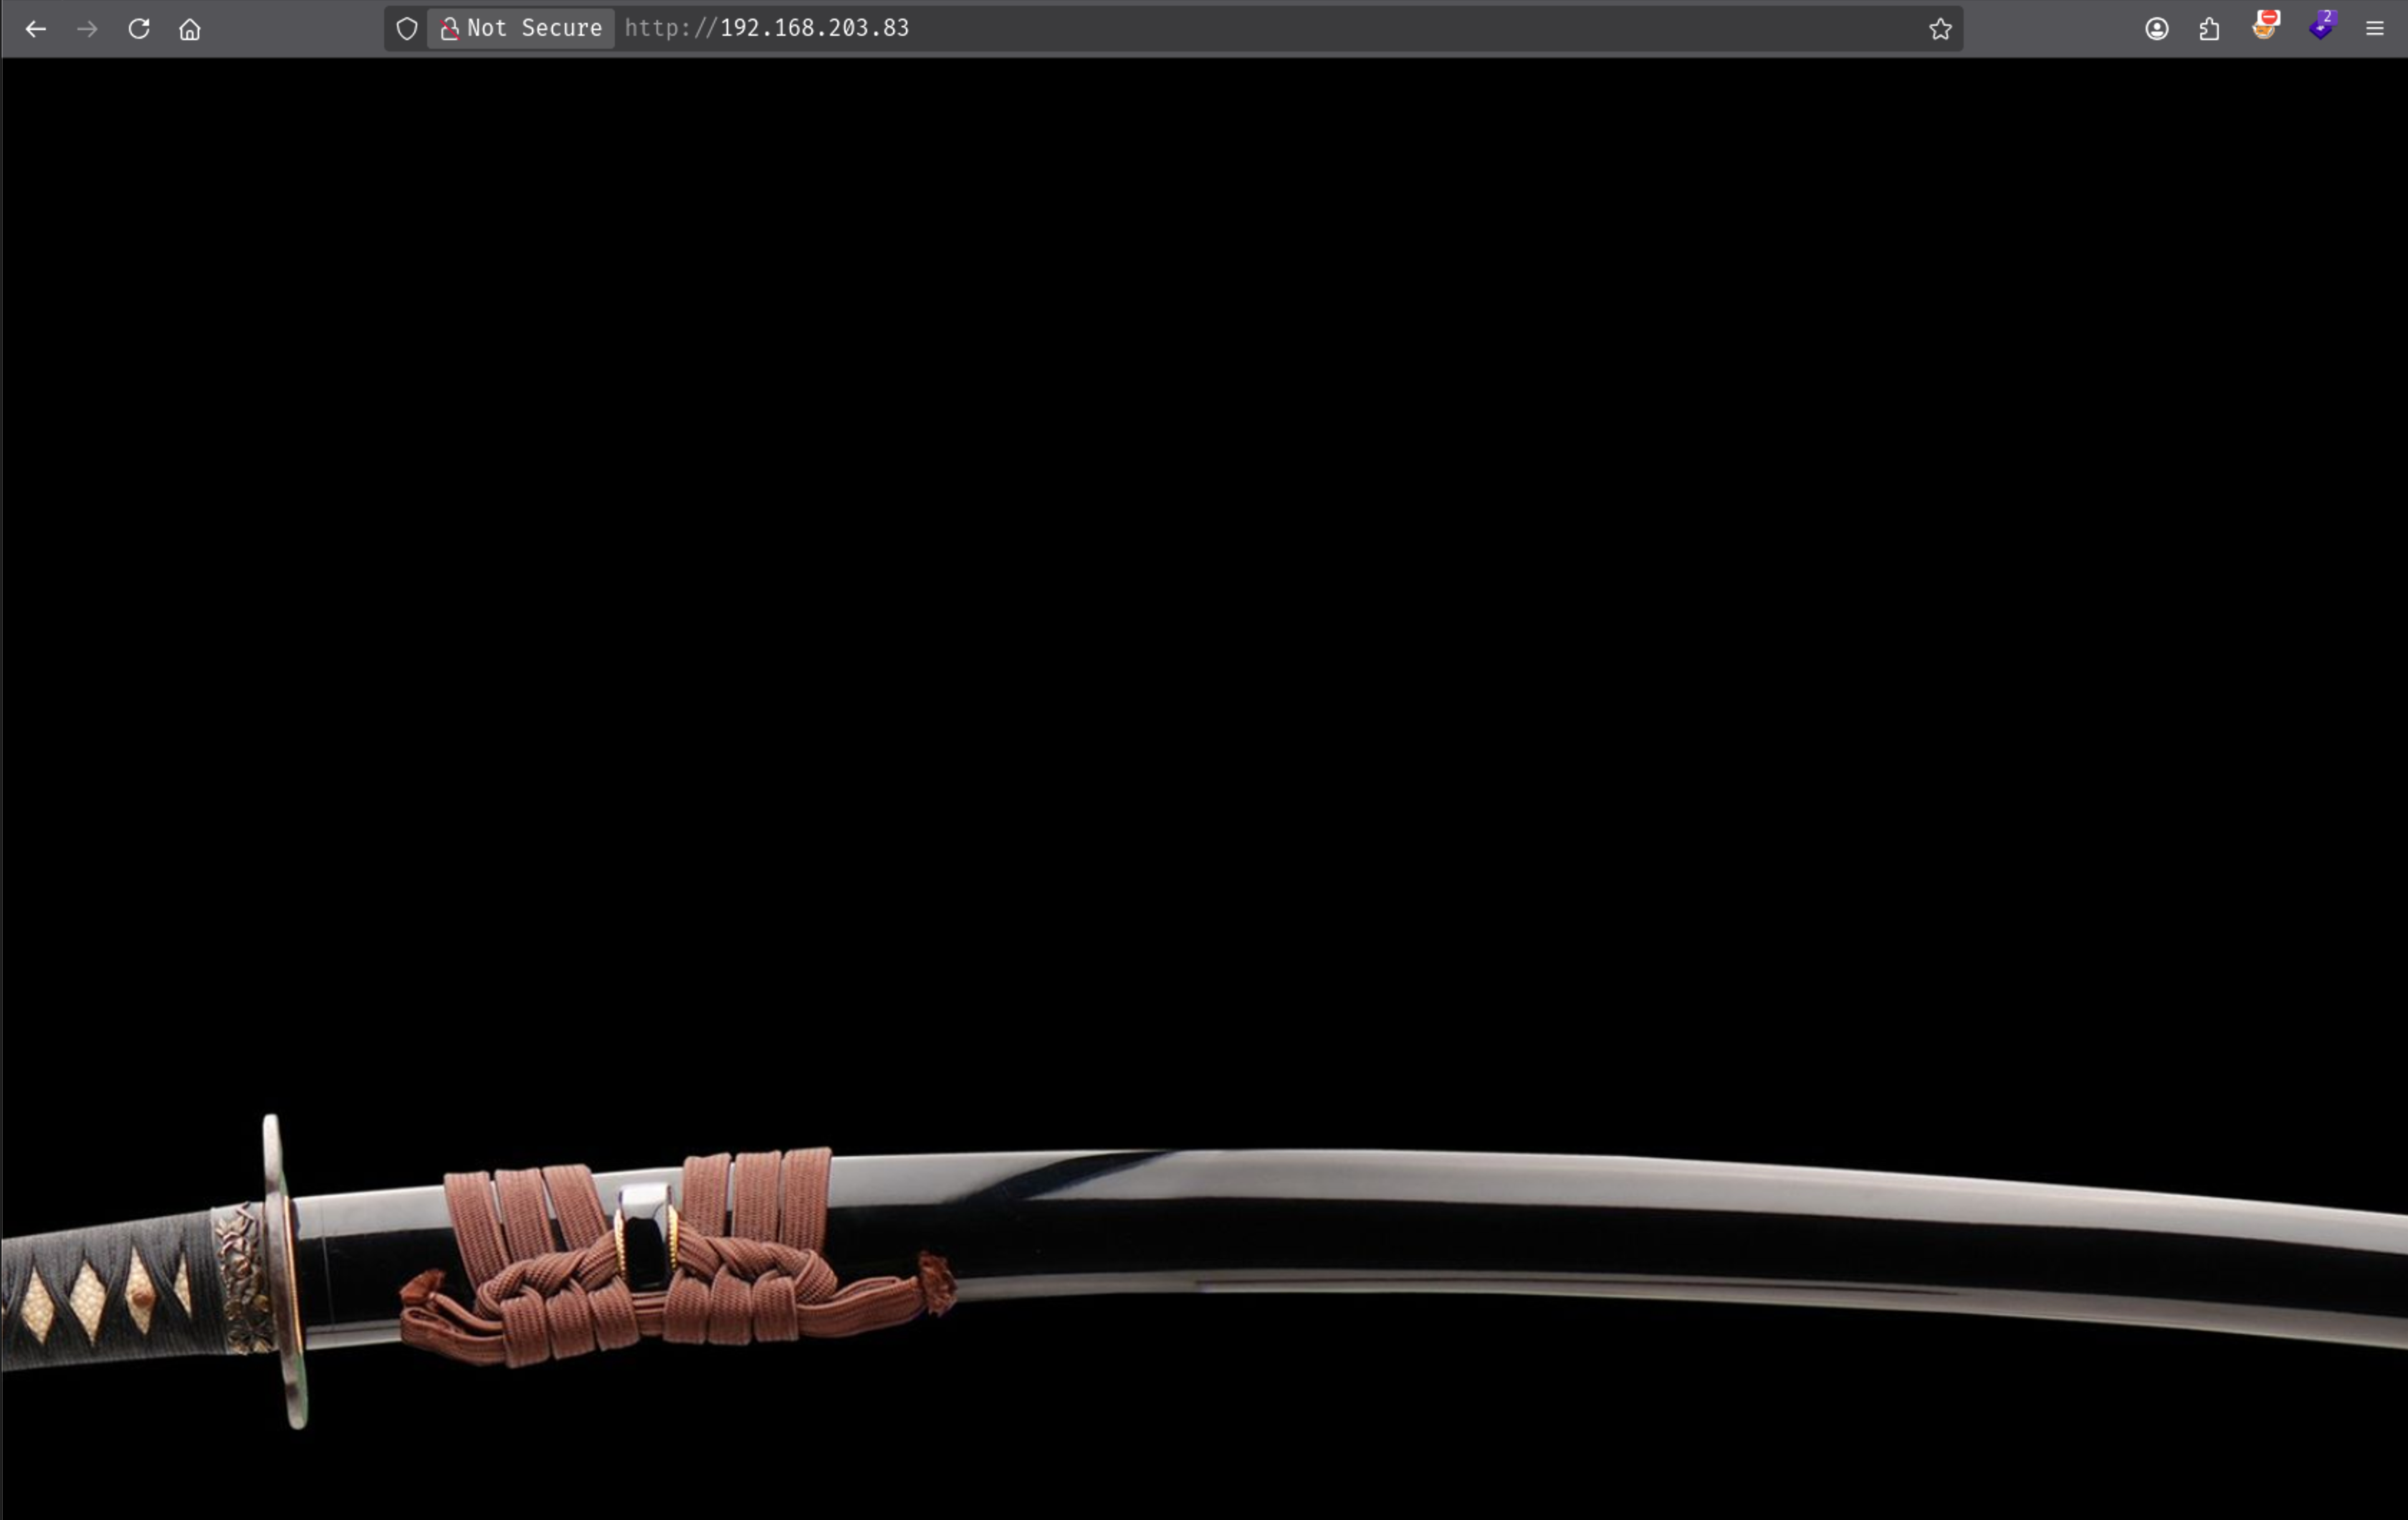Reload the current page
2408x1520 pixels.
coord(139,29)
